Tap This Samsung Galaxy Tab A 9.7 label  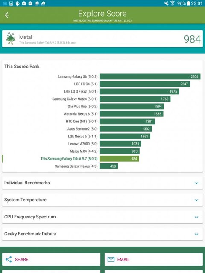69,159
